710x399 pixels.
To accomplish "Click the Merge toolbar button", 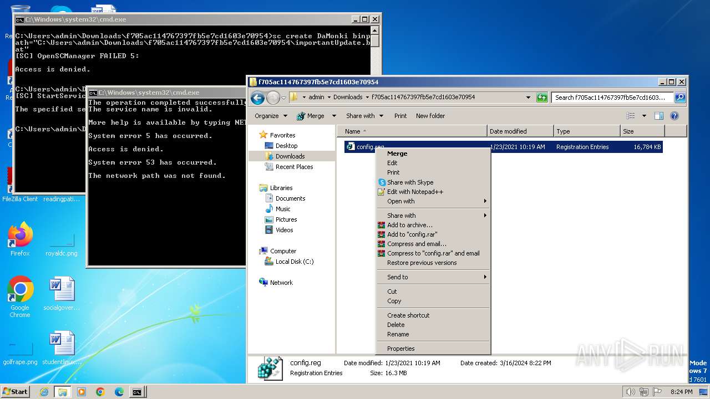I will [311, 116].
